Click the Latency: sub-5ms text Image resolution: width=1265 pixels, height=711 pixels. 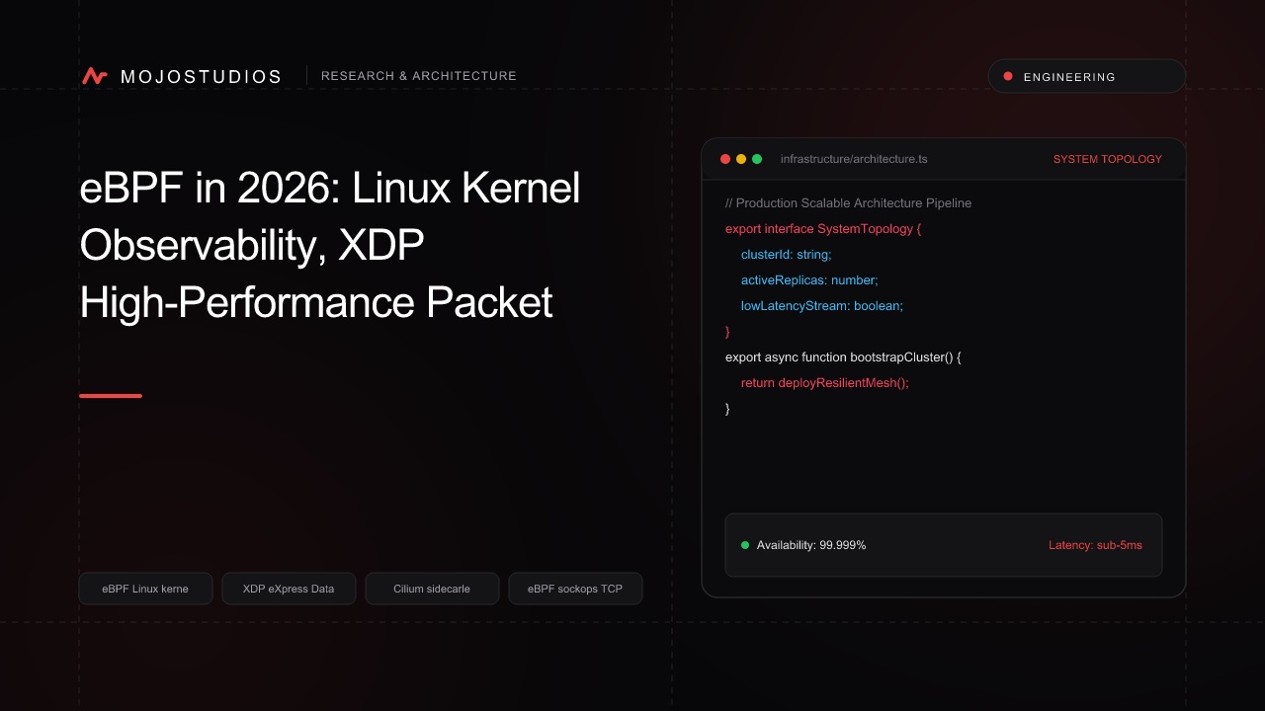[1095, 545]
